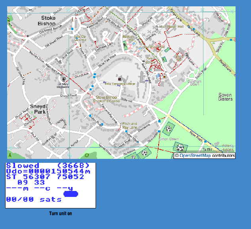Click the football pitch icon nearest Stoke Road junction

pos(169,129)
